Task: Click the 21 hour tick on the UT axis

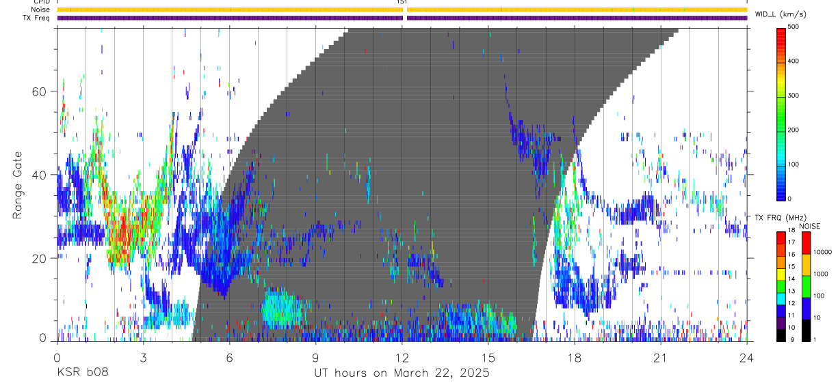Action: pos(661,357)
